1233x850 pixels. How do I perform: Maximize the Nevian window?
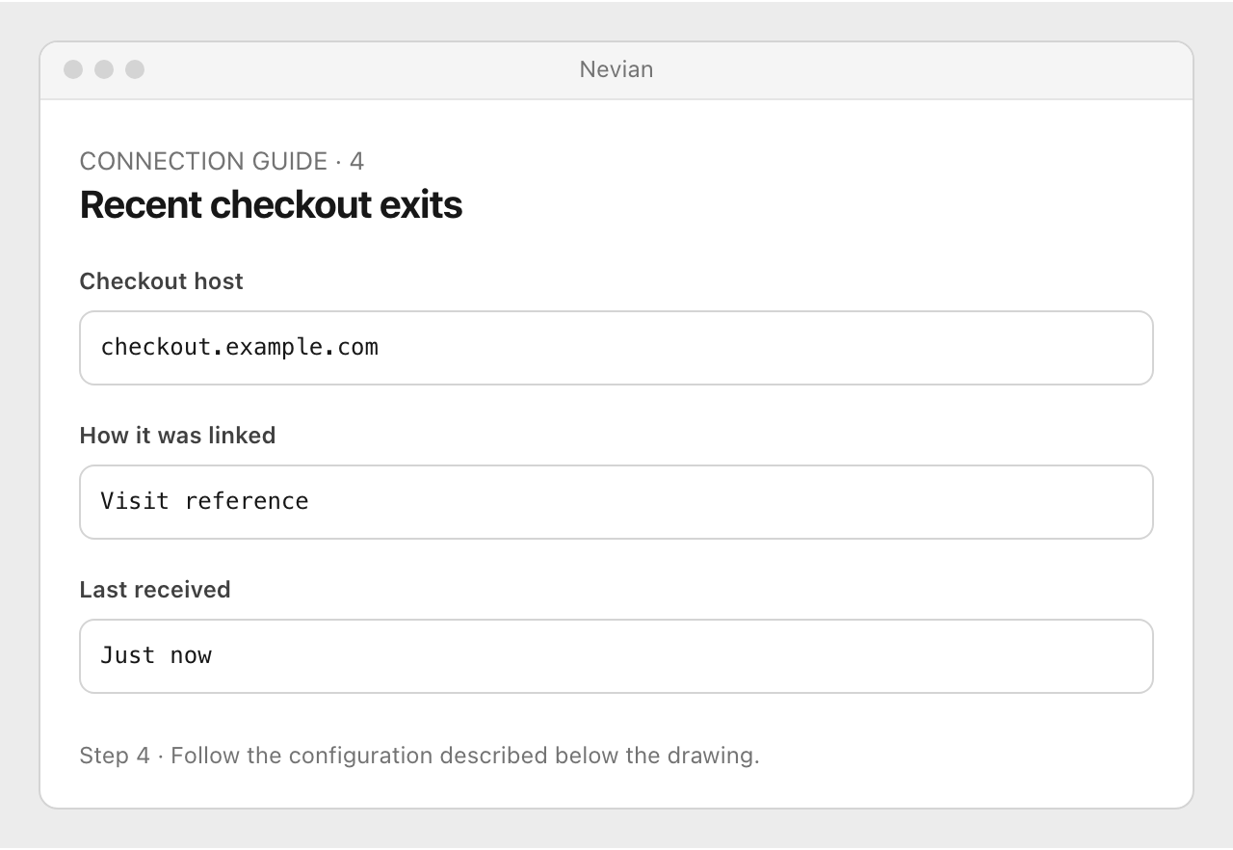coord(135,69)
